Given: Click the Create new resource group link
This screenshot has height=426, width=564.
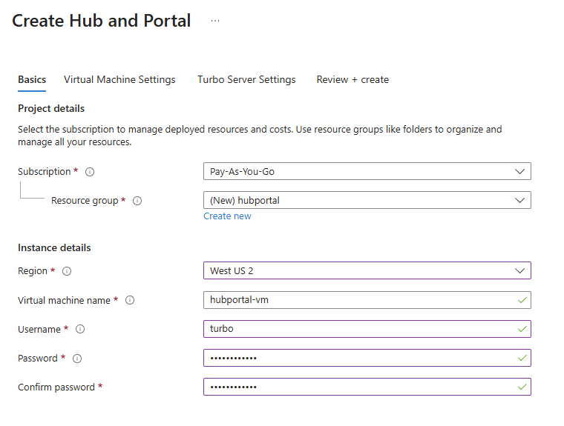Looking at the screenshot, I should coord(227,216).
